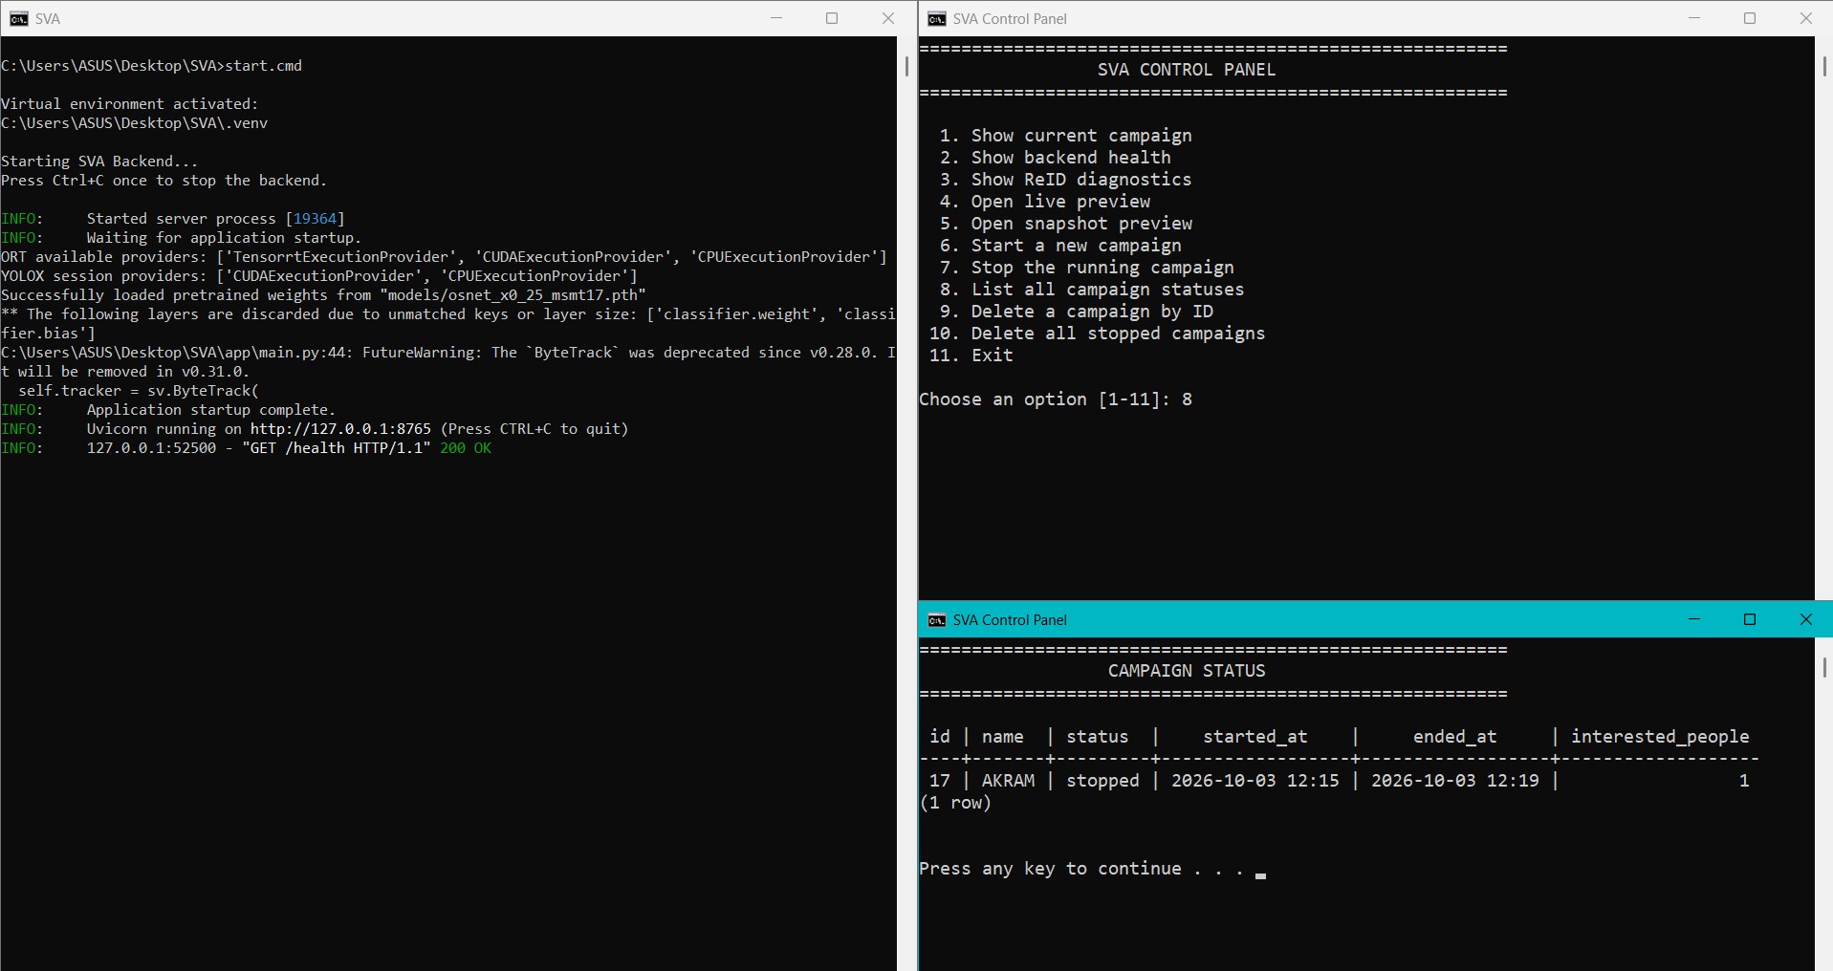Click the campaign name "AKRAM"
This screenshot has height=971, width=1833.
click(x=1008, y=781)
